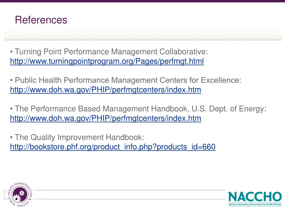The height and width of the screenshot is (214, 285).
Task: Select the References slide title
Action: [x=41, y=20]
